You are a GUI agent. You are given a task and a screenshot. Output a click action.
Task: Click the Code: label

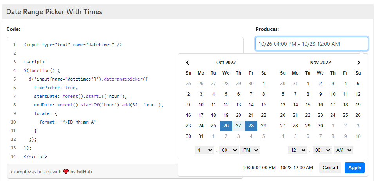coord(13,29)
